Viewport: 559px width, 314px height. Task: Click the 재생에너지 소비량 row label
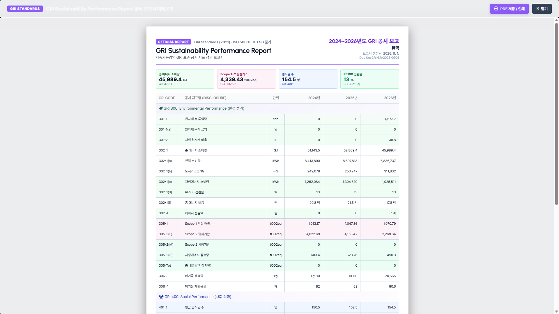[x=197, y=182]
